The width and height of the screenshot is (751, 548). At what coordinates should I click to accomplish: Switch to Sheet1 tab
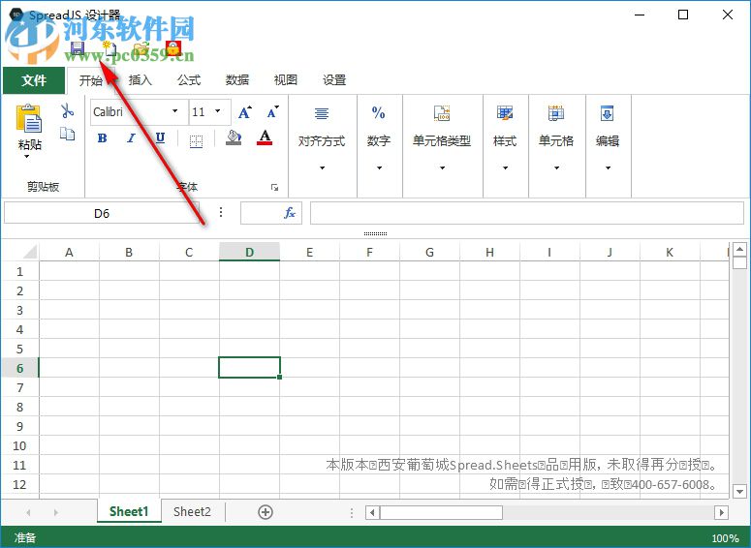click(x=129, y=511)
